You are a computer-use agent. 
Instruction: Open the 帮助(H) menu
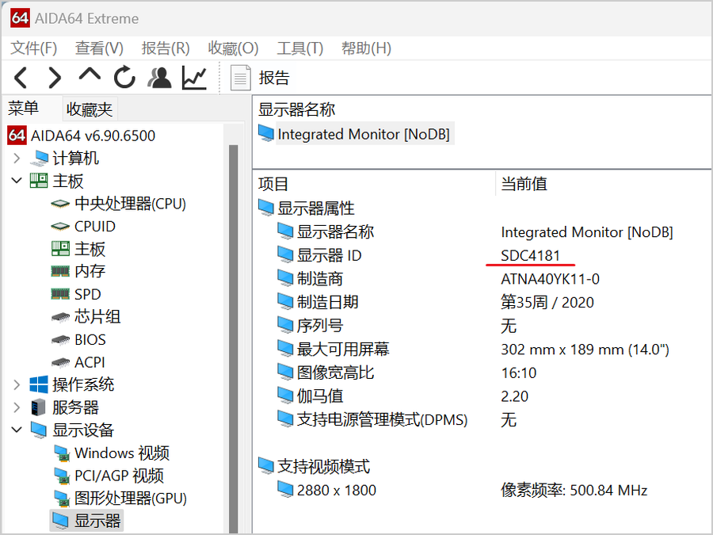coord(366,48)
